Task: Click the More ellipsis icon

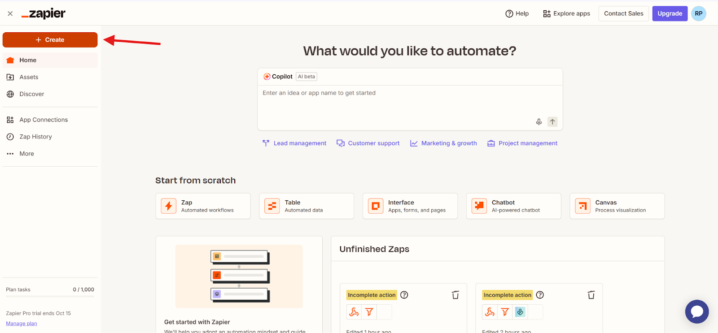Action: (x=10, y=154)
